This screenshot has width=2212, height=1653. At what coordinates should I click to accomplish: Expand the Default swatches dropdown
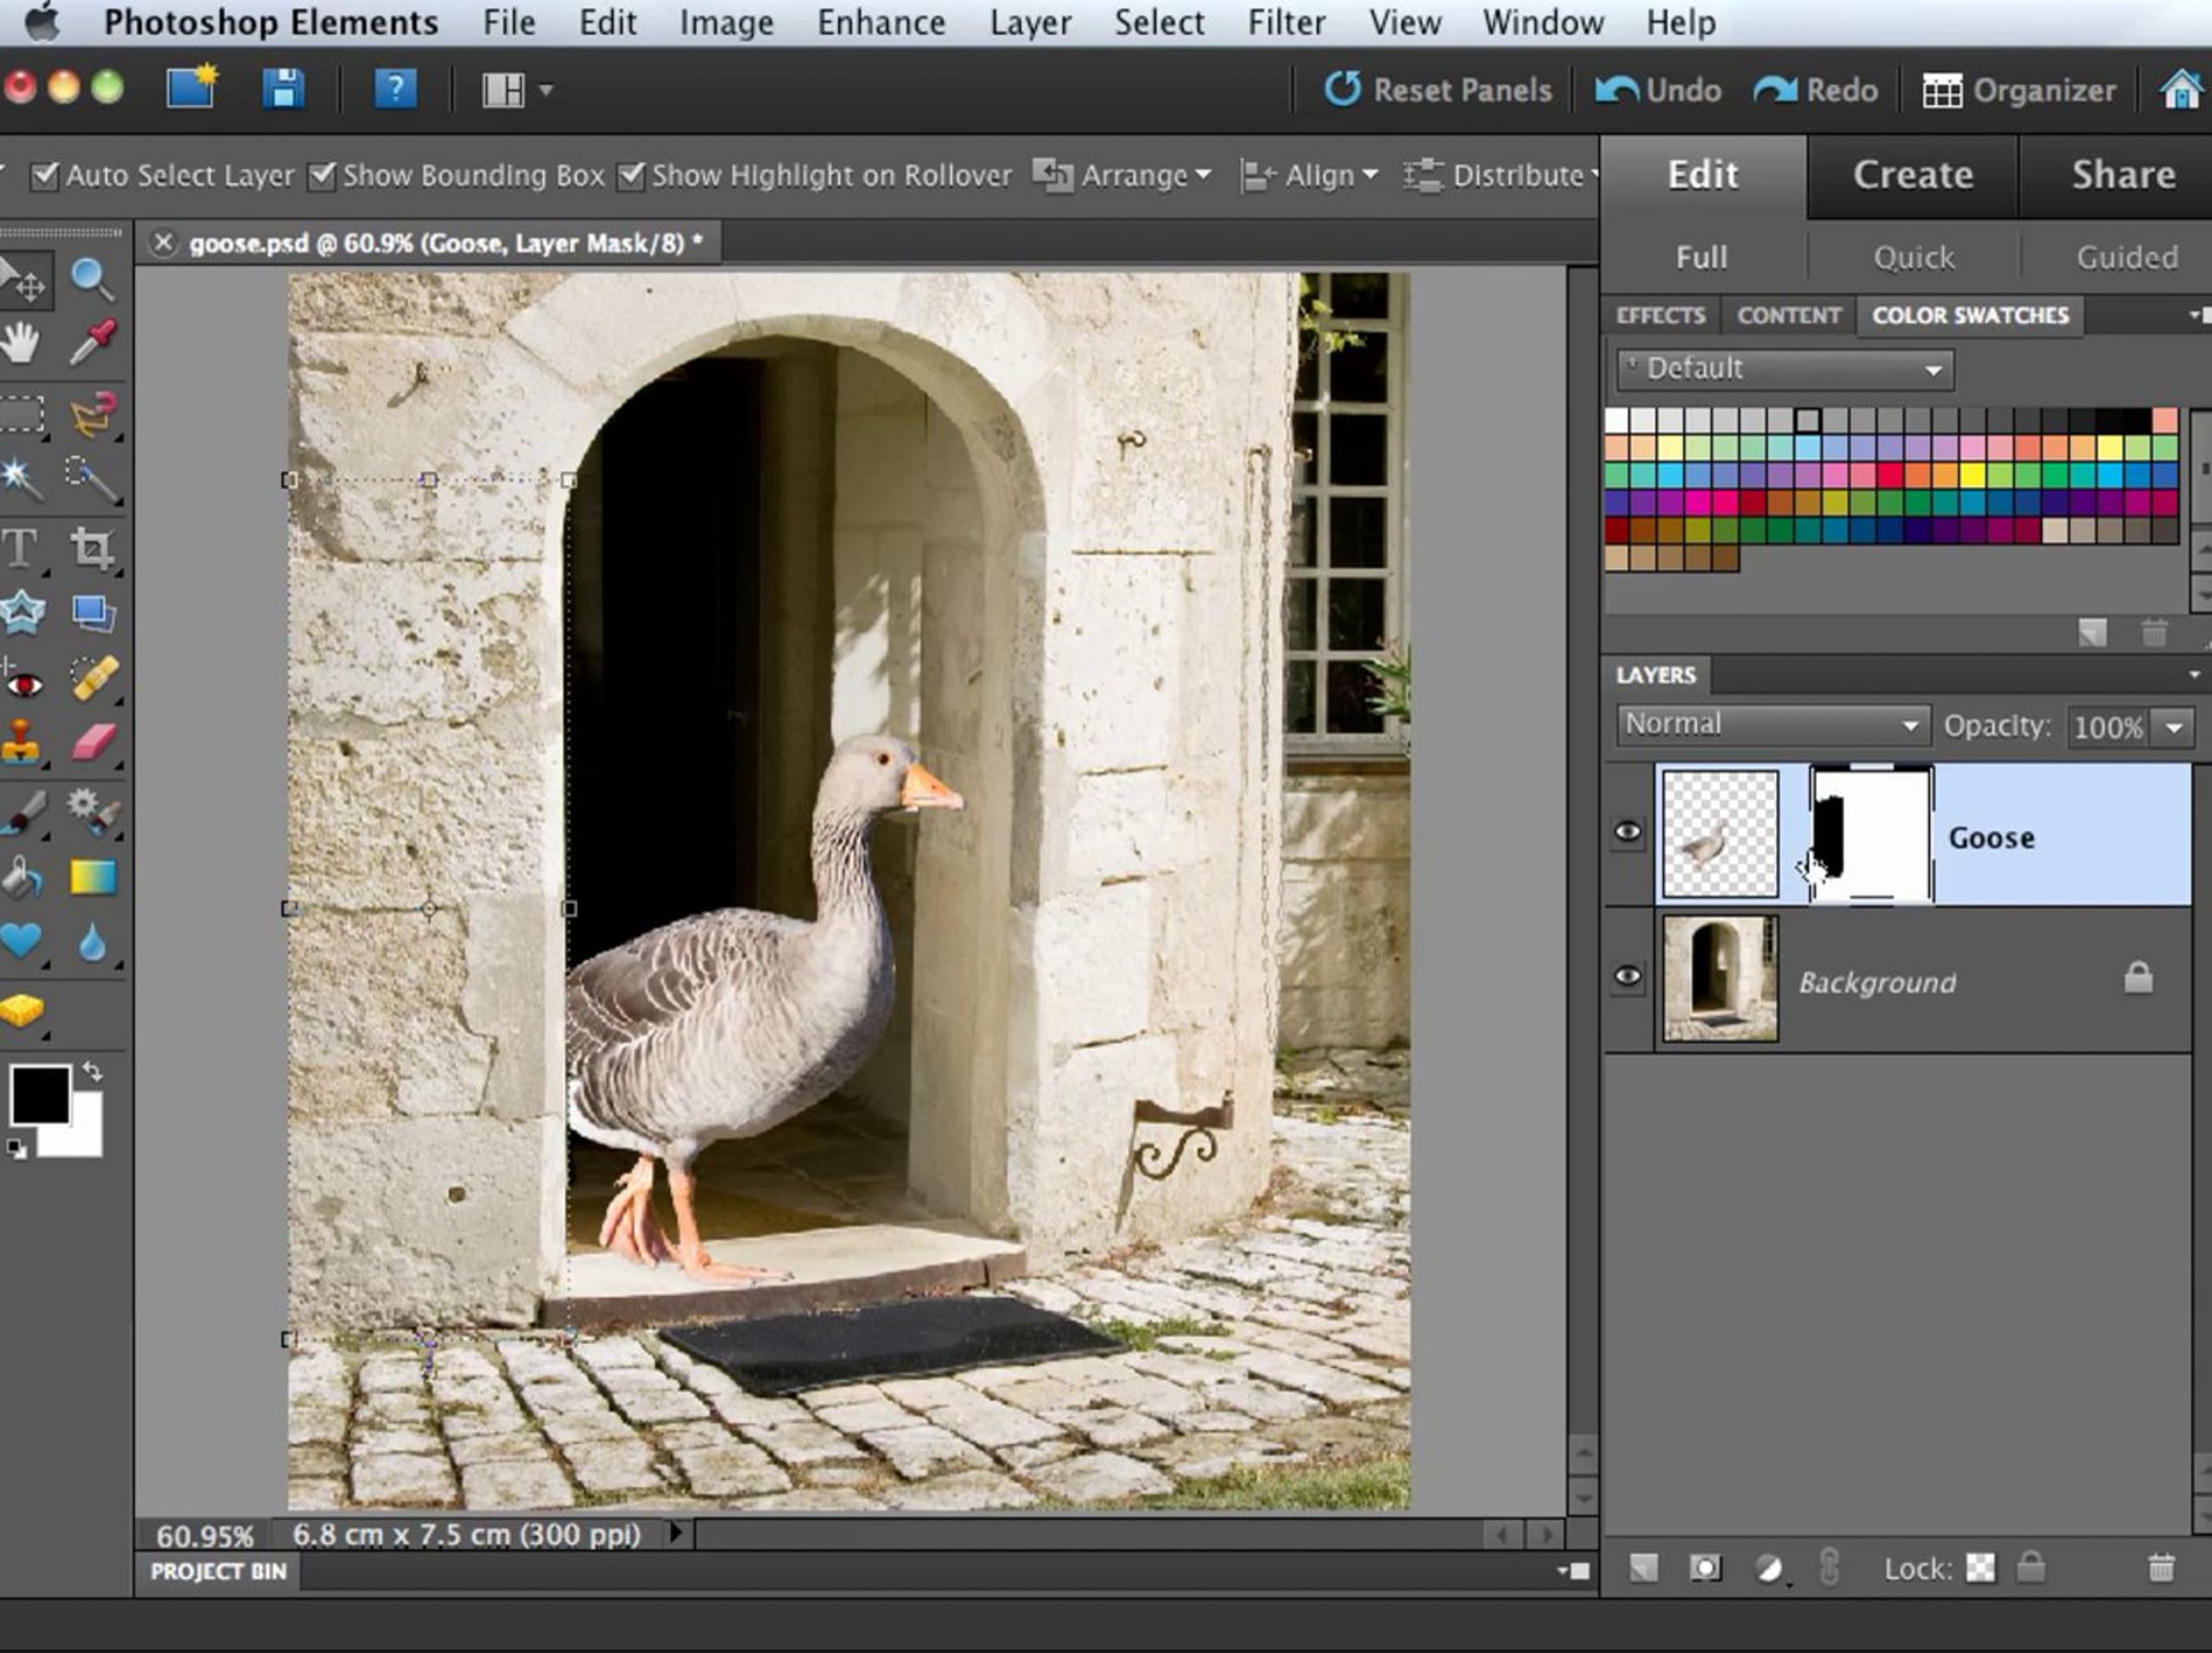1785,369
